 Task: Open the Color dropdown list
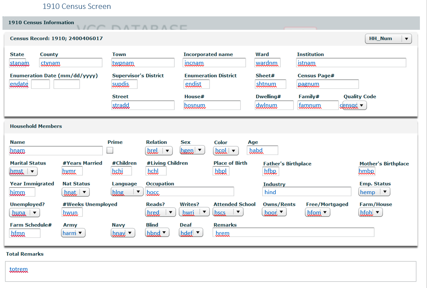pyautogui.click(x=226, y=151)
